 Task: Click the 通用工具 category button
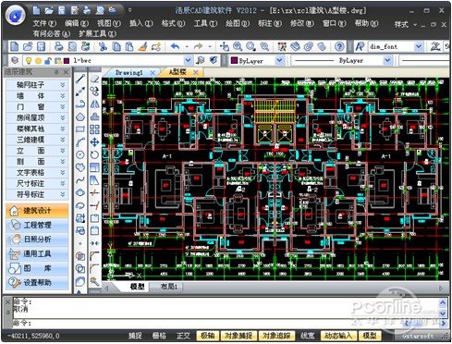click(37, 253)
